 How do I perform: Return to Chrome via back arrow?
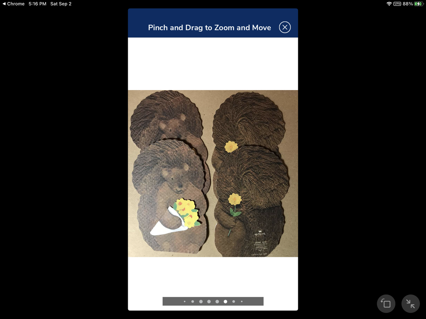coord(13,4)
